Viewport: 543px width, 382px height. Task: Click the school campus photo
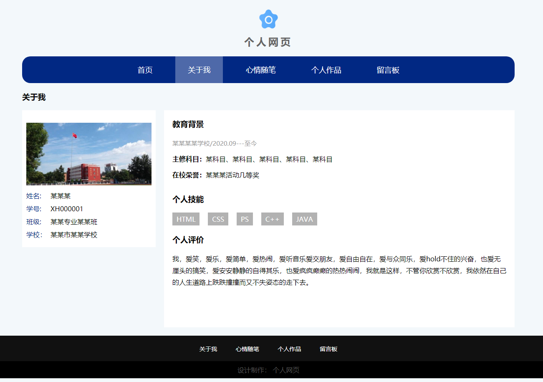click(x=89, y=154)
